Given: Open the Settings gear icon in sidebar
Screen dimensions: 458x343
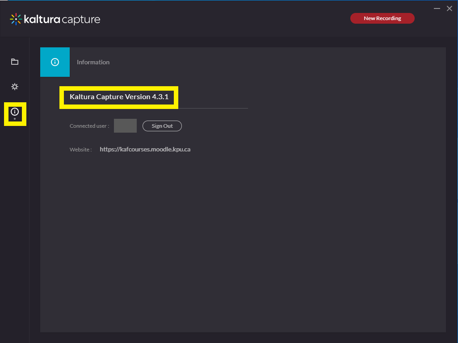Looking at the screenshot, I should pyautogui.click(x=15, y=87).
